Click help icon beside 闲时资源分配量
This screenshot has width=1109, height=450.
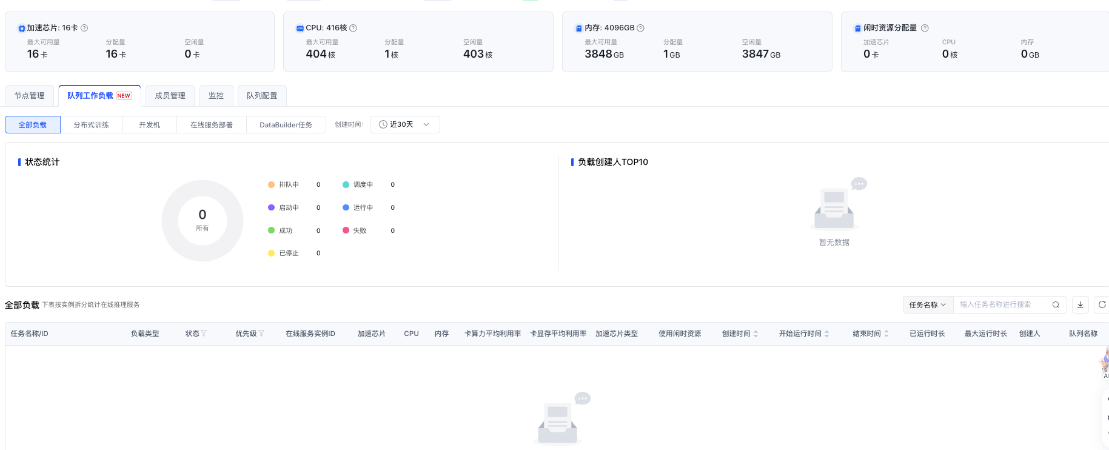925,28
